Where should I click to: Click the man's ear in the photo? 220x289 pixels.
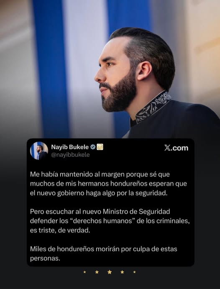pyautogui.click(x=144, y=71)
